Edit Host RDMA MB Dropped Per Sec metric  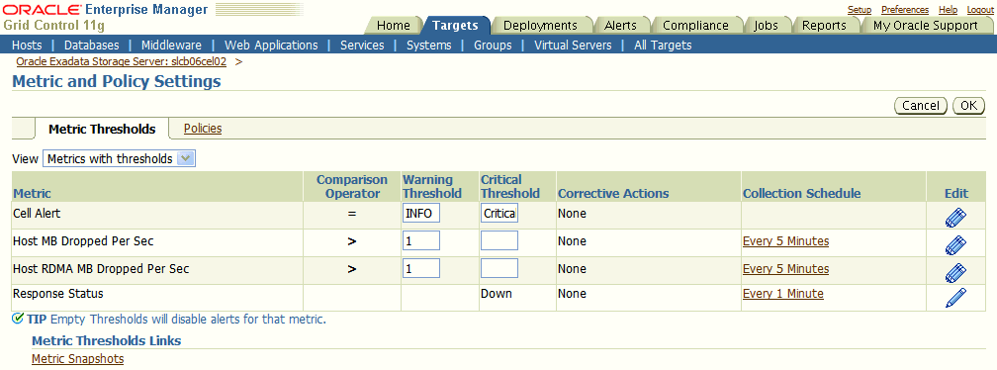click(955, 272)
